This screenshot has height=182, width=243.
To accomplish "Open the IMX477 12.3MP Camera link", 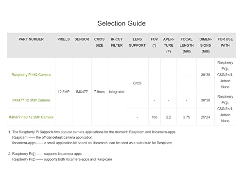I will click(x=31, y=100).
